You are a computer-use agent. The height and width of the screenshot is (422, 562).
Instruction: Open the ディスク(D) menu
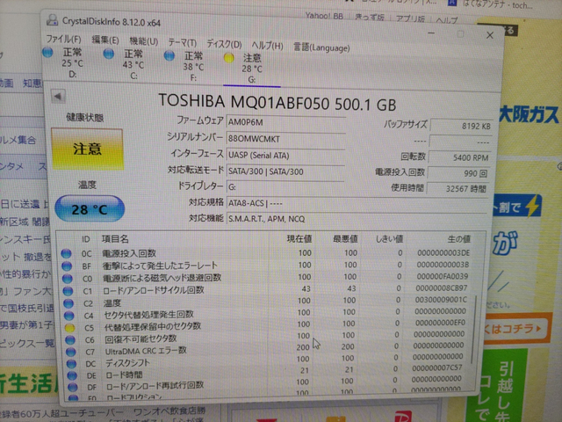tap(224, 44)
